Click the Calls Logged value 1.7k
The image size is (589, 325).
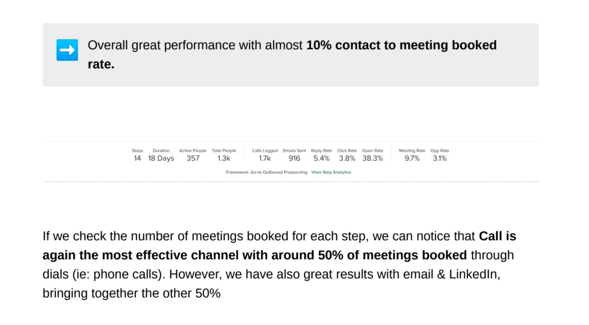(x=265, y=158)
